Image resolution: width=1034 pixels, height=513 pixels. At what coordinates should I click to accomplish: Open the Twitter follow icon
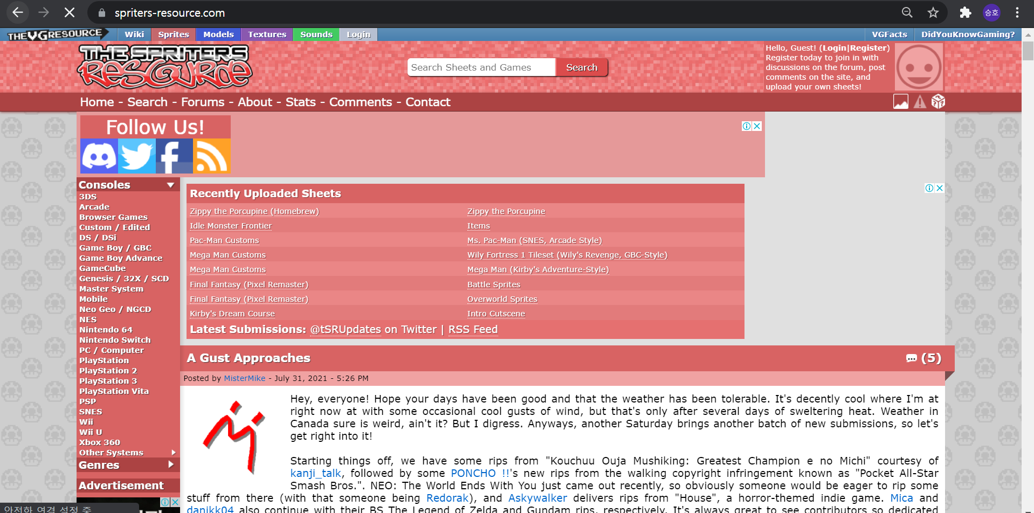coord(137,156)
